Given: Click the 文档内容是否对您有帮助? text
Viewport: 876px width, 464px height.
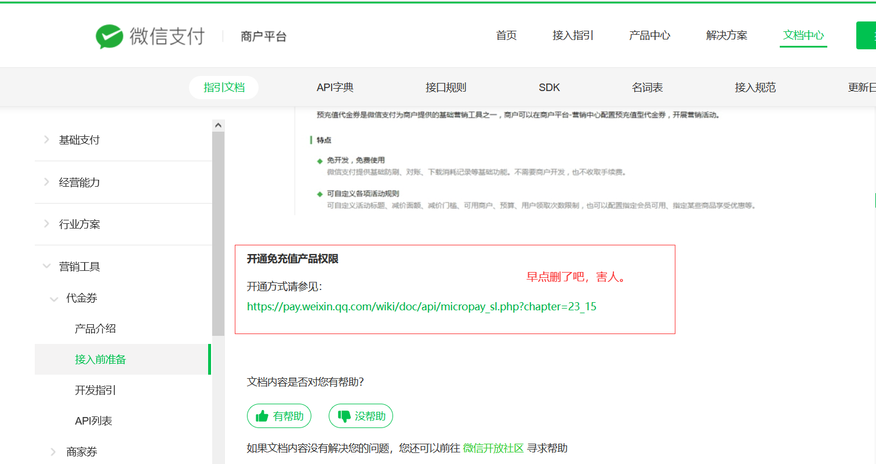Looking at the screenshot, I should point(305,382).
